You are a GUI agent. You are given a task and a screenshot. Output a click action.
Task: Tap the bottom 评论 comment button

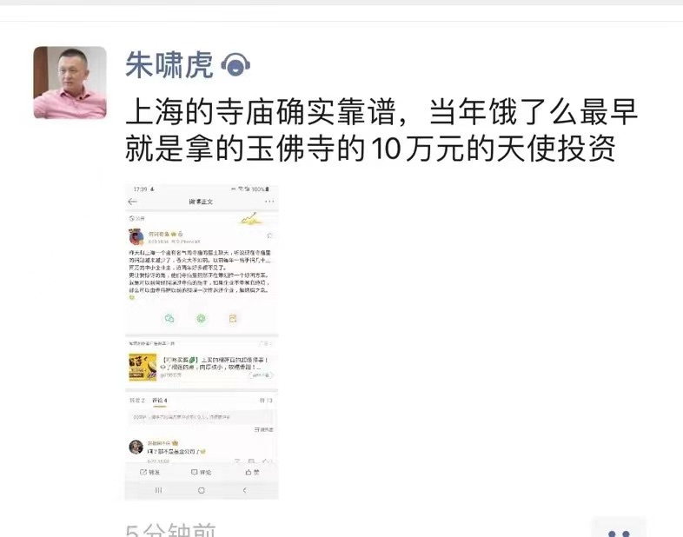coord(202,472)
